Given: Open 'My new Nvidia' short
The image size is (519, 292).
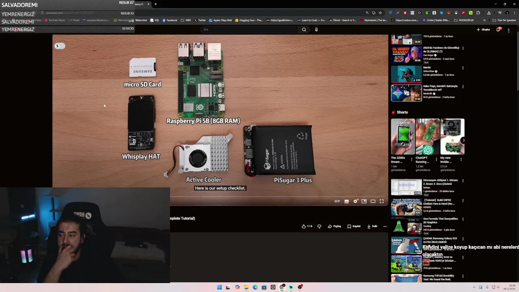Looking at the screenshot, I should click(x=452, y=137).
